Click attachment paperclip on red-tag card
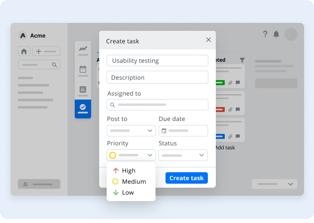This screenshot has width=314, height=223. [x=230, y=110]
